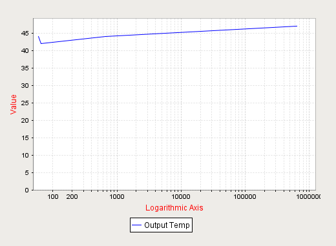The width and height of the screenshot is (336, 246).
Task: Click the 100 tick label on x-axis
Action: click(53, 197)
